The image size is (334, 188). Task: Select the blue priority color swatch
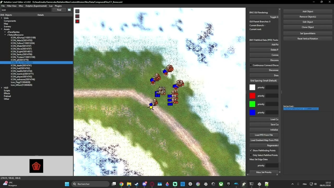click(252, 113)
